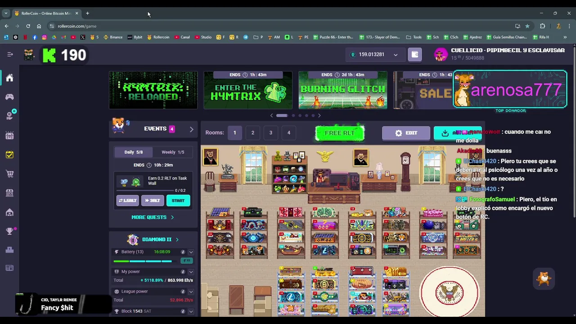Screen dimensions: 576x324
Task: Open the Puzzle 66 bookmark
Action: 333,37
